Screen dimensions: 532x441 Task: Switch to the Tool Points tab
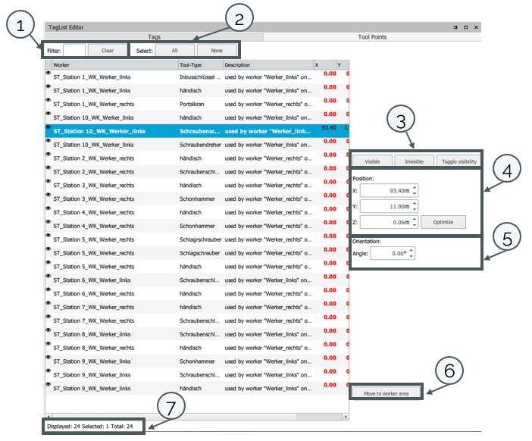371,36
